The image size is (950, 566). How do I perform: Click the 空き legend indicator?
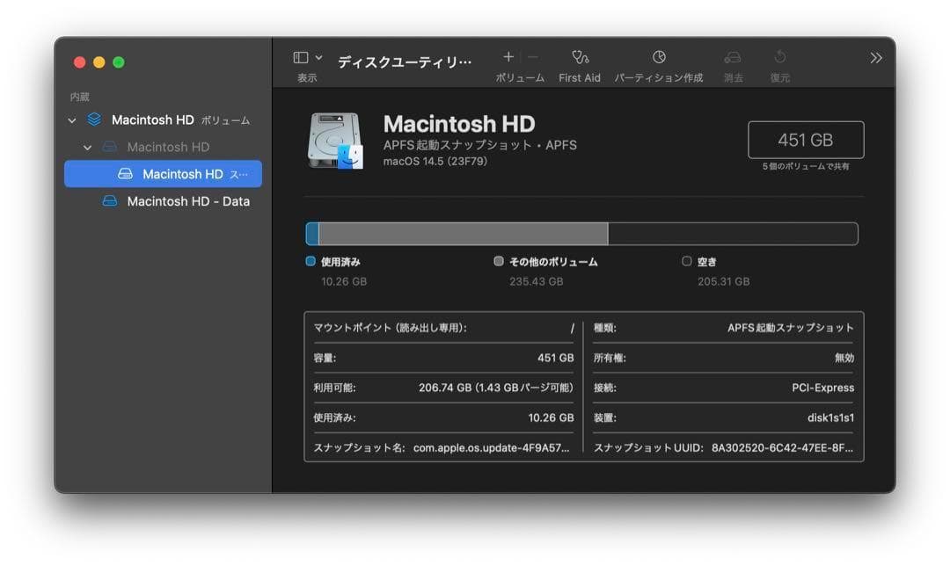pyautogui.click(x=687, y=261)
